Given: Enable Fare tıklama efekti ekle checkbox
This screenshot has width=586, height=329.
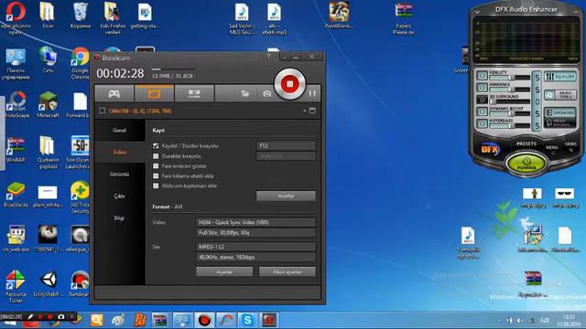Looking at the screenshot, I should [x=156, y=175].
